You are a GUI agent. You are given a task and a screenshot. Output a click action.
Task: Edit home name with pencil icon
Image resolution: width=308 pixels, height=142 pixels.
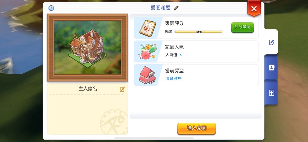pos(176,8)
